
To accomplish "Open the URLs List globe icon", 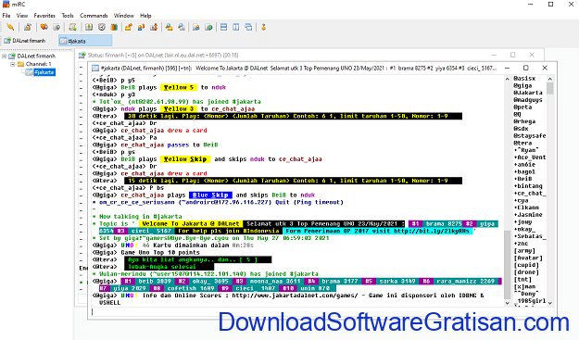I will (x=208, y=27).
